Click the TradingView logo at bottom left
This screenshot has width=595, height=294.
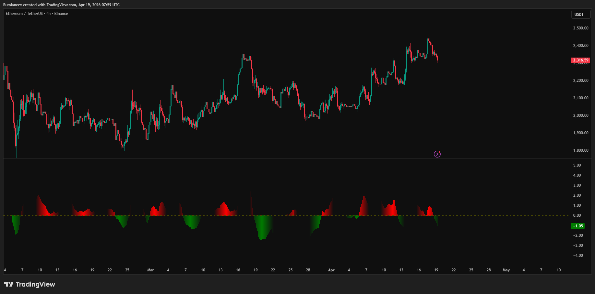[x=30, y=284]
